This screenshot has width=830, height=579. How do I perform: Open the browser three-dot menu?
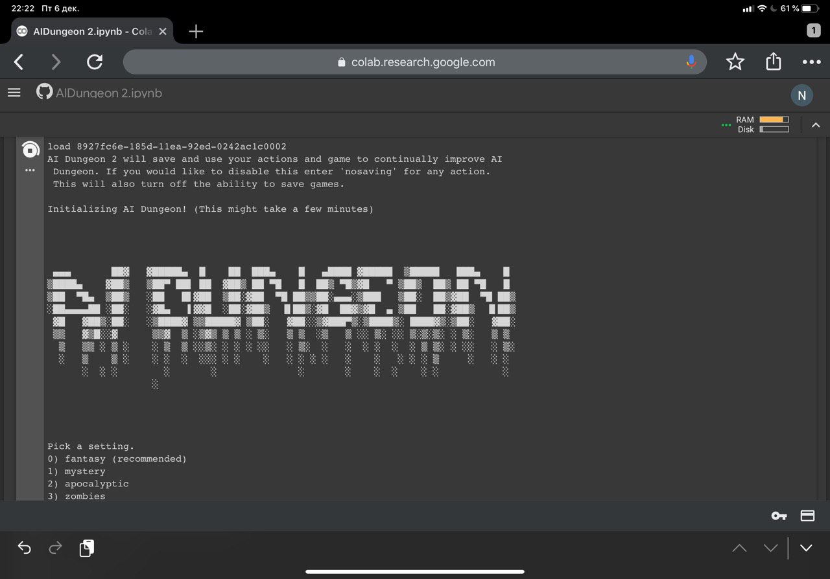pyautogui.click(x=811, y=62)
